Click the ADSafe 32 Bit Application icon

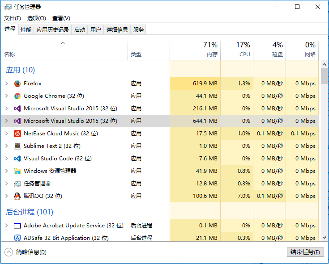[x=17, y=238]
